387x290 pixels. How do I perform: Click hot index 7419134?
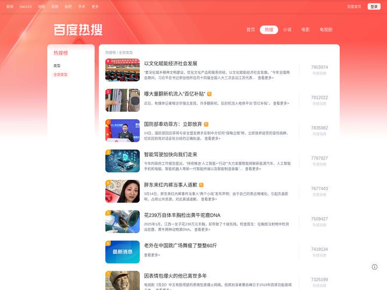click(x=319, y=249)
